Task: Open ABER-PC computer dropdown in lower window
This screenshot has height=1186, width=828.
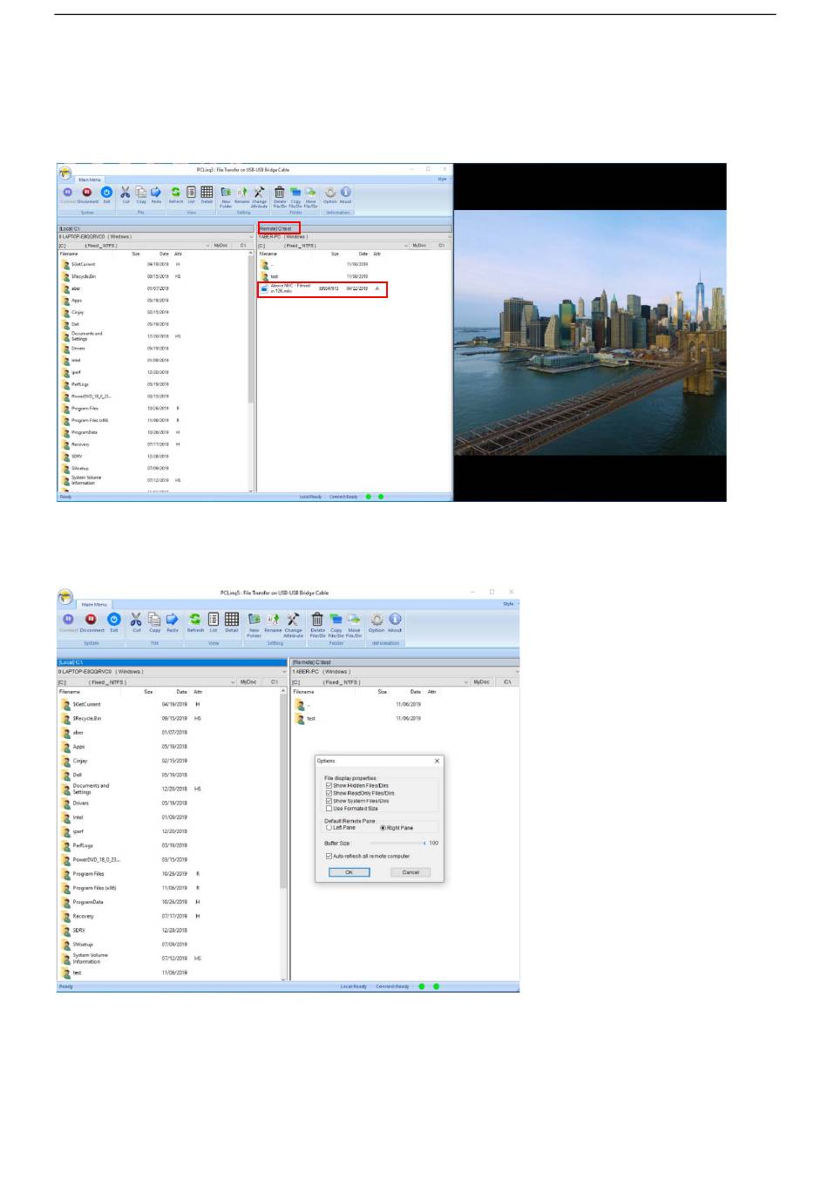Action: 518,672
